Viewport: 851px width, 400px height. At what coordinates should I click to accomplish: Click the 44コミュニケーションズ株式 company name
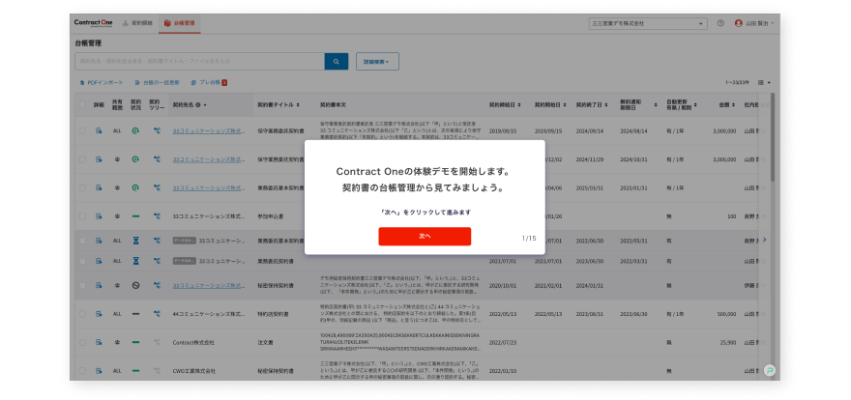coord(209,314)
